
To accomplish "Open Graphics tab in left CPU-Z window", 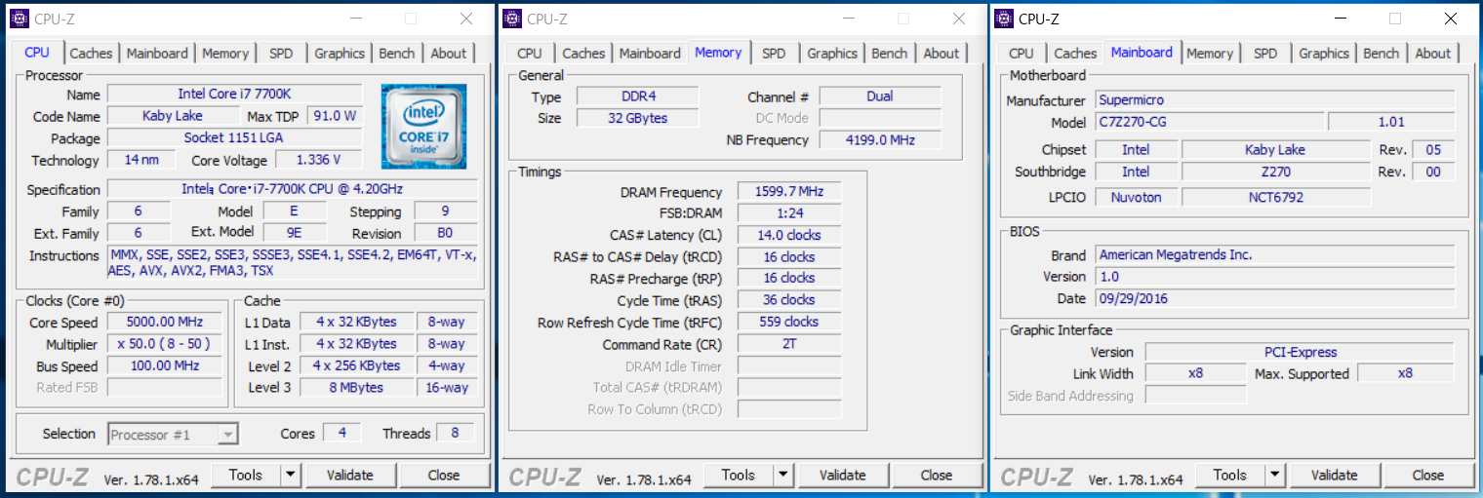I will pos(340,54).
